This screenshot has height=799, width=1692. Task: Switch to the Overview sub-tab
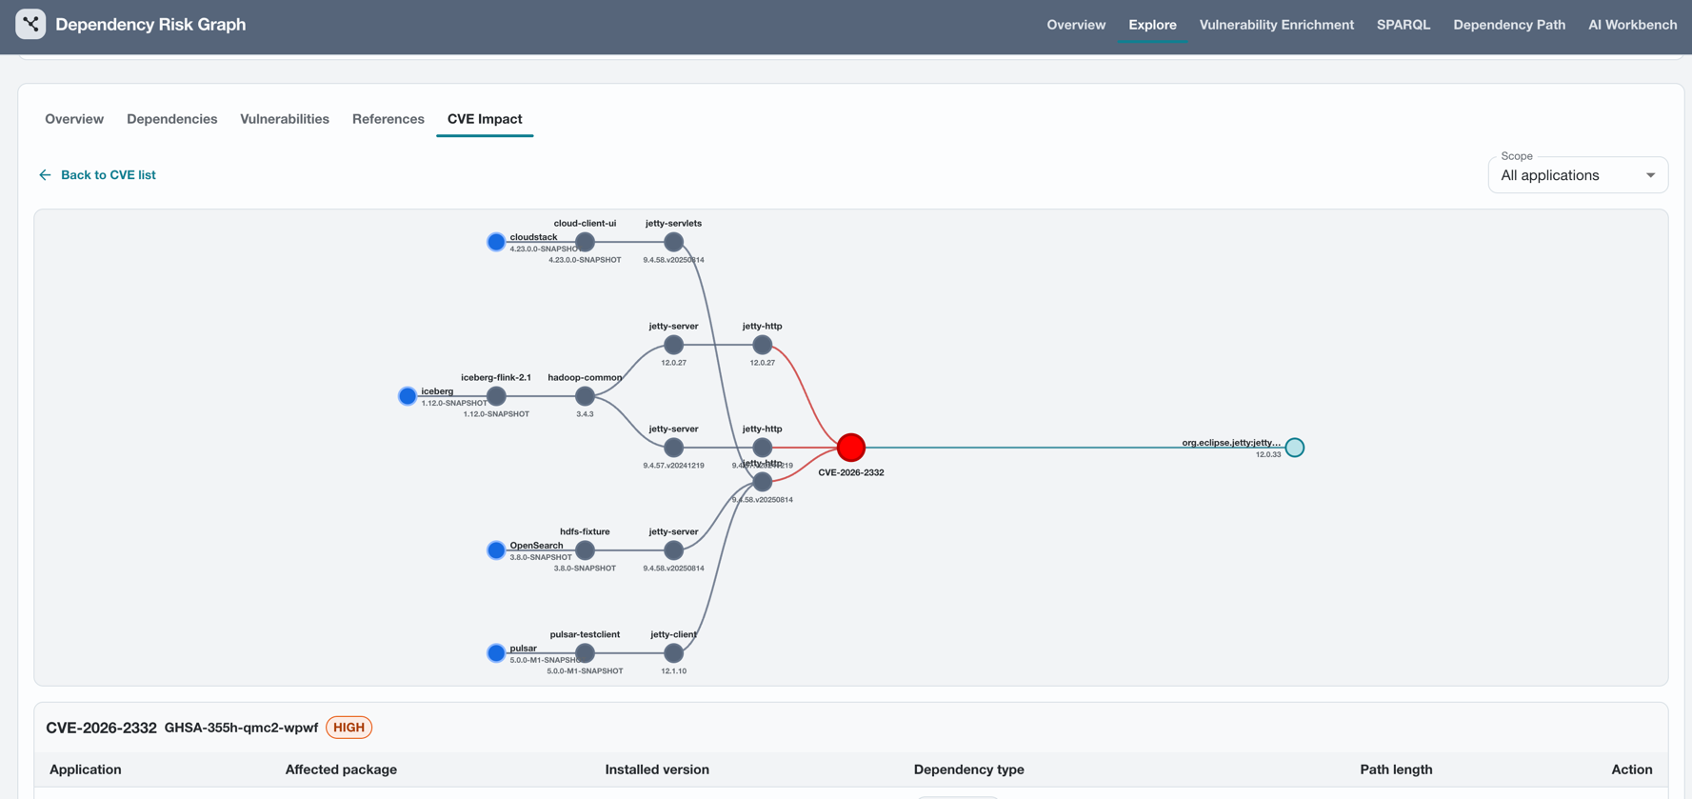pos(74,119)
